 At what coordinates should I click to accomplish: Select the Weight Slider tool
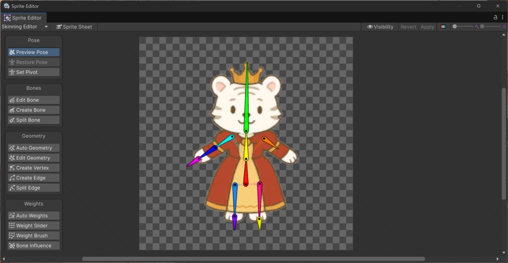34,226
